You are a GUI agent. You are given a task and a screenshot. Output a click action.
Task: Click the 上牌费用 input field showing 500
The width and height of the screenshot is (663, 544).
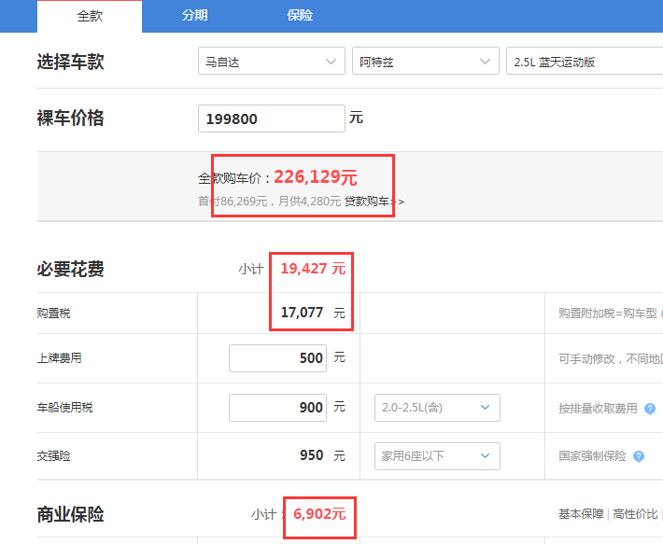point(277,358)
